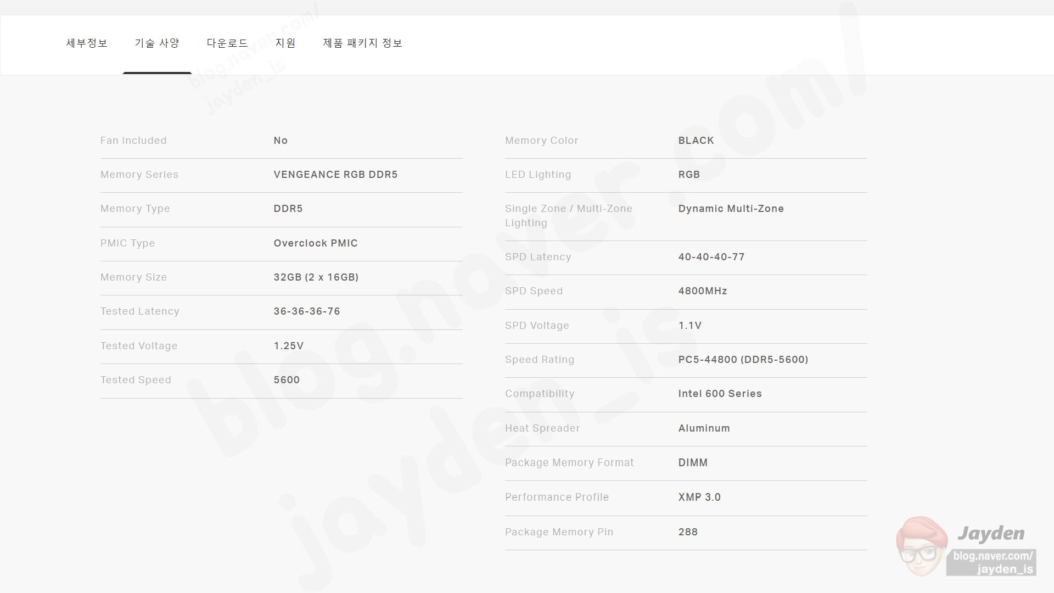Click the 'Fan Included' label

pos(133,141)
